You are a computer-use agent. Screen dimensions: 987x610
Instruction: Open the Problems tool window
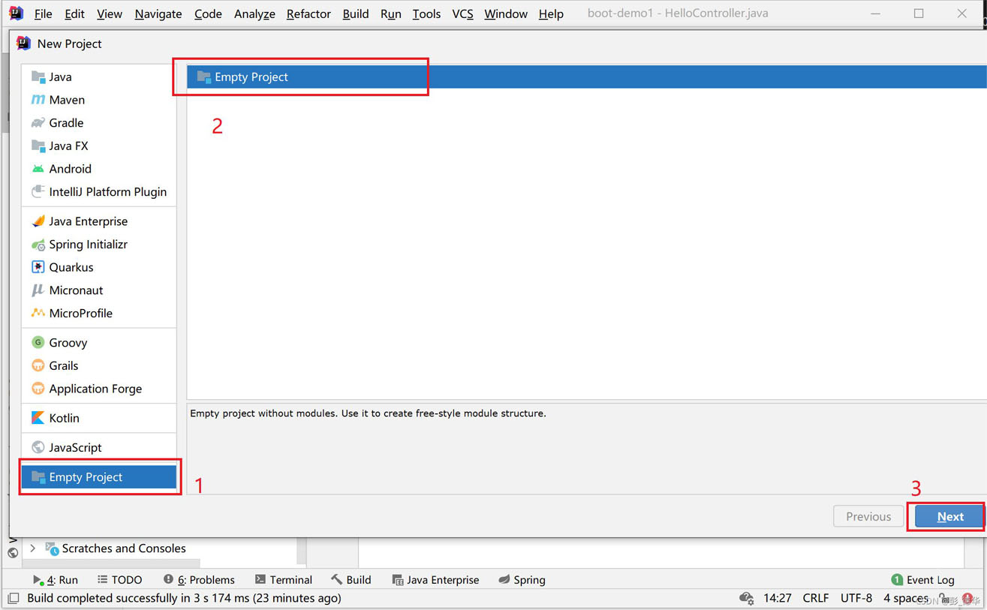(199, 580)
